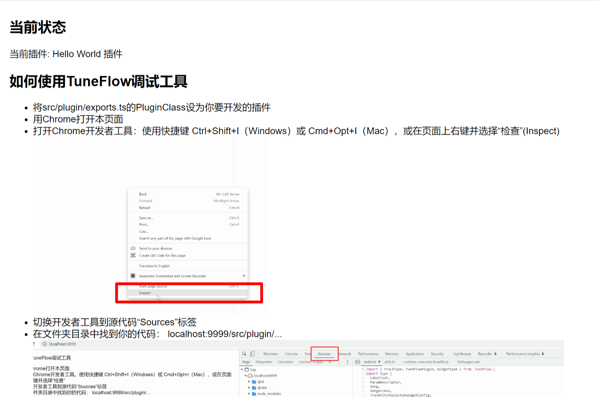Viewport: 598px width, 397px height.
Task: Select Translate to English menu entry
Action: pos(188,266)
